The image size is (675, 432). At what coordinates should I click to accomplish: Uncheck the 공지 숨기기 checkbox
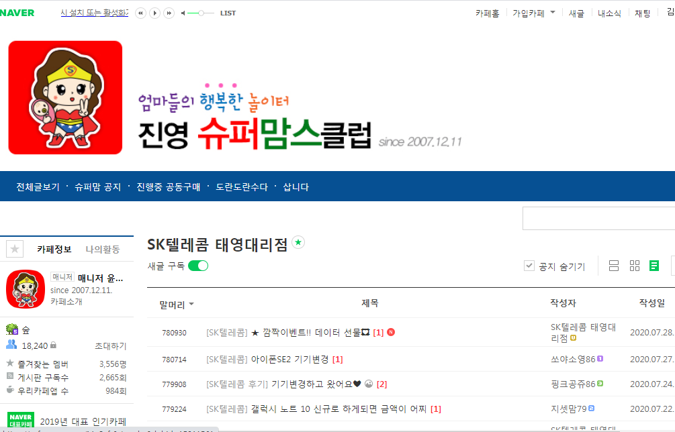pyautogui.click(x=529, y=265)
